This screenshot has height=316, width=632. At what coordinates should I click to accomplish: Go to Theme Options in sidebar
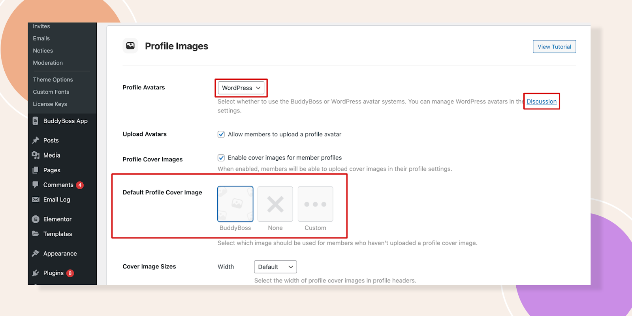click(x=53, y=80)
